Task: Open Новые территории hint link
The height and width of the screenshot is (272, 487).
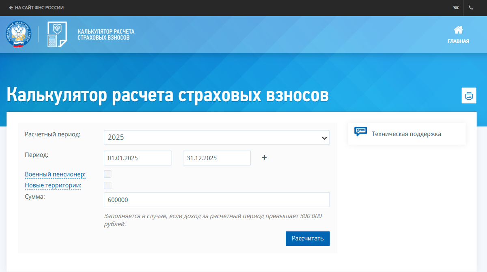Action: [53, 185]
